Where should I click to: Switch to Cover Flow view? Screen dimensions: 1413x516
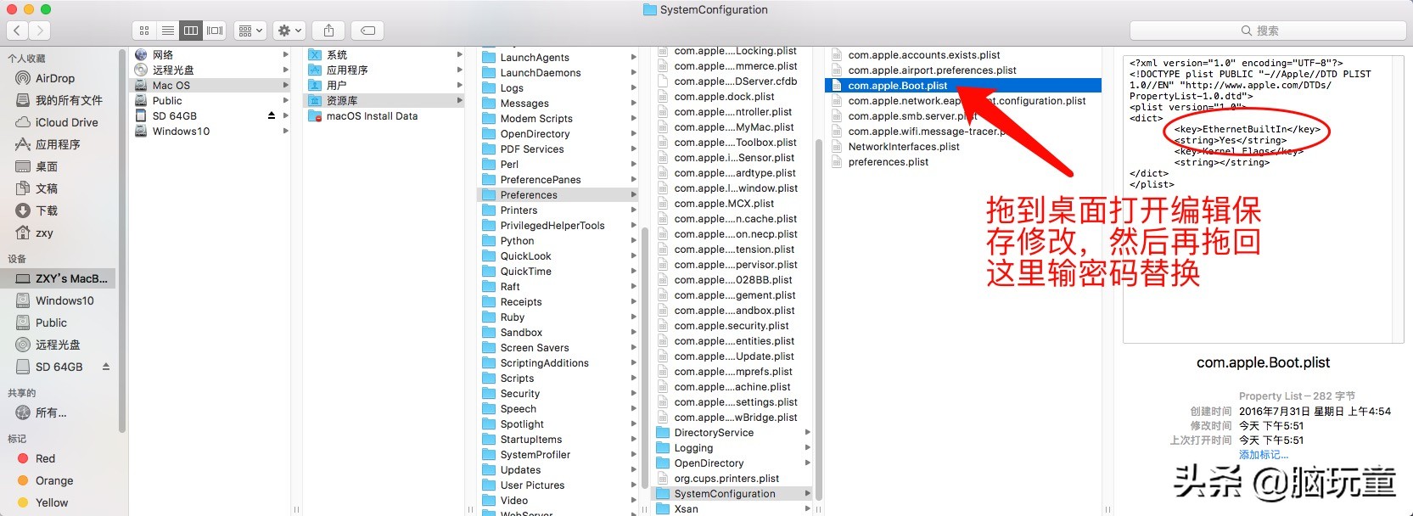[x=215, y=31]
